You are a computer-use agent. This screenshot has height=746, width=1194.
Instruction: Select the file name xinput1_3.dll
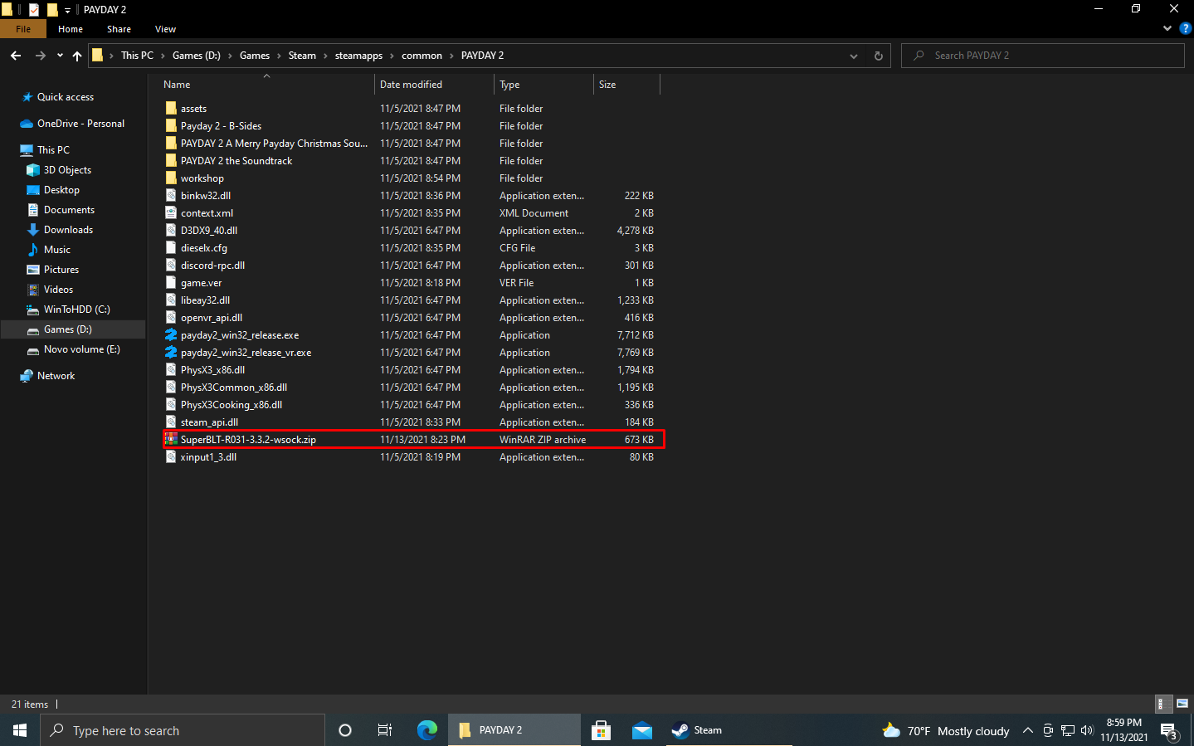[x=208, y=457]
